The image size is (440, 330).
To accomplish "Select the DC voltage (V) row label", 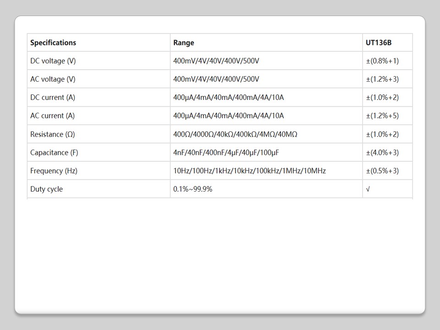I will click(x=53, y=61).
